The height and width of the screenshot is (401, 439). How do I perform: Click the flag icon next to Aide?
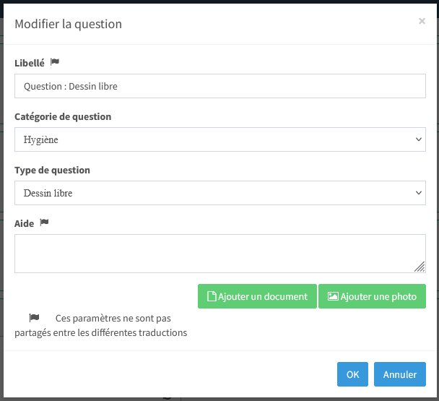click(x=44, y=223)
